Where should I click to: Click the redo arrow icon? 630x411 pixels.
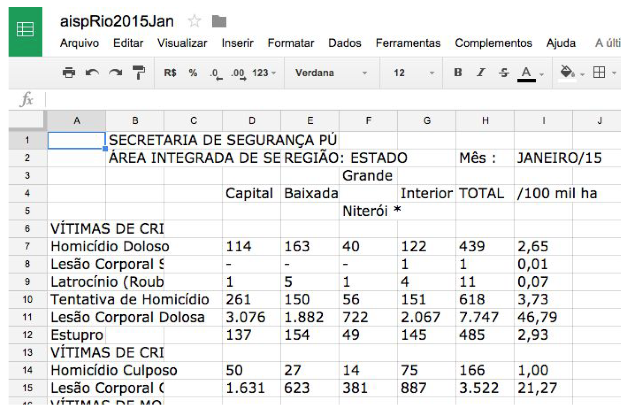(x=115, y=73)
